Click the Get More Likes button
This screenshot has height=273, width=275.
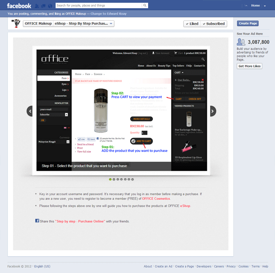[x=249, y=66]
